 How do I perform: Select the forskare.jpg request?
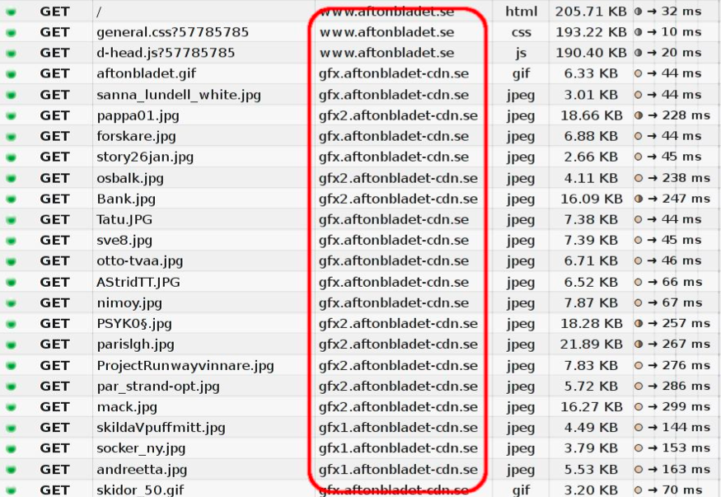136,137
